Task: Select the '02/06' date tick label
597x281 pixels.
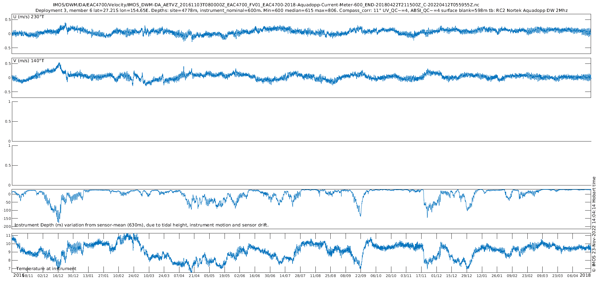Action: click(x=240, y=276)
